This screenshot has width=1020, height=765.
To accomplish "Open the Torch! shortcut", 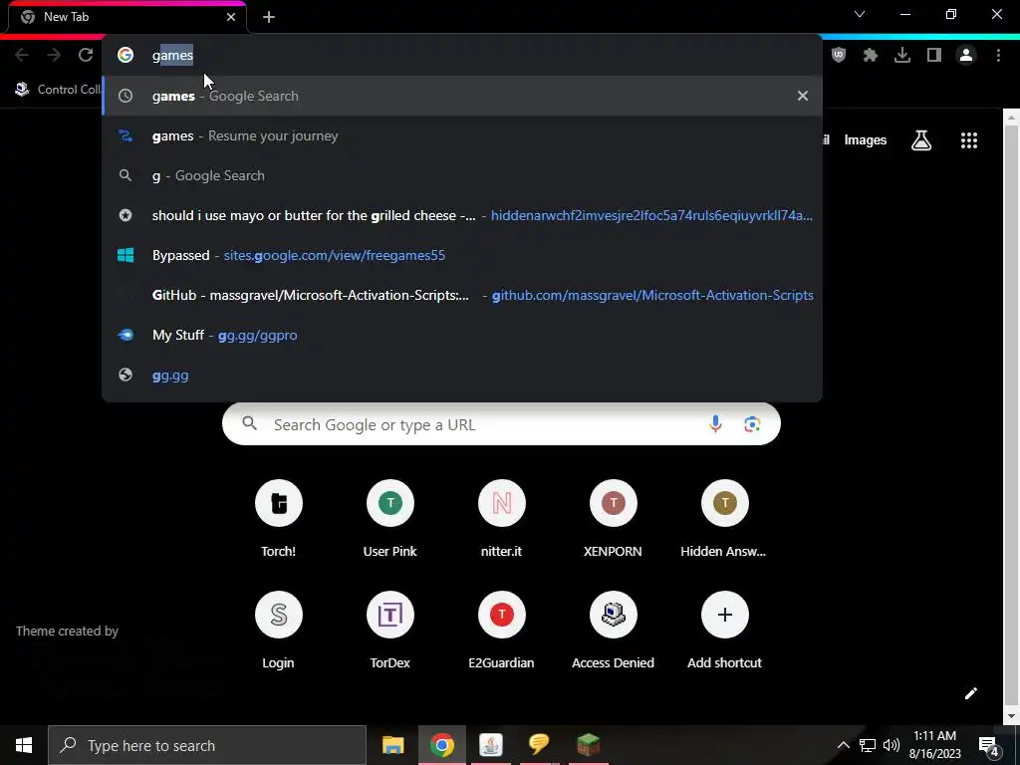I will pyautogui.click(x=279, y=518).
